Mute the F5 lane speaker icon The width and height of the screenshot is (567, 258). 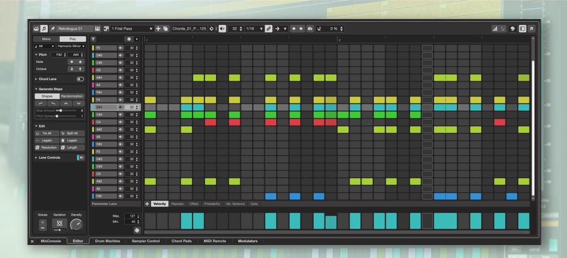pos(120,48)
